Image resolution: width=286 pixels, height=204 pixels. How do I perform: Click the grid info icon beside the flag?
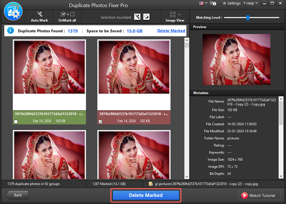click(213, 3)
